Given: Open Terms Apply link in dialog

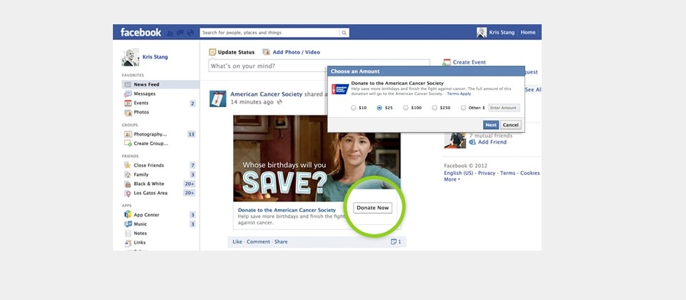Looking at the screenshot, I should (x=459, y=94).
